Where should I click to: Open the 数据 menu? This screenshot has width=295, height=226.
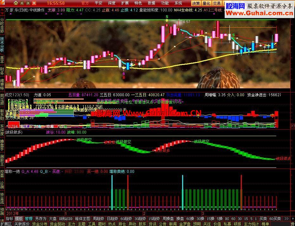pos(152,3)
